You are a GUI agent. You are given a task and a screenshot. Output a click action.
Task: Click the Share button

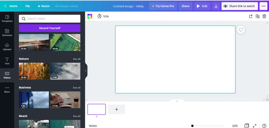[x=185, y=6]
